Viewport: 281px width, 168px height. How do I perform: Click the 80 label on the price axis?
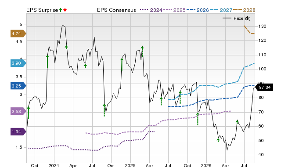tap(261, 98)
